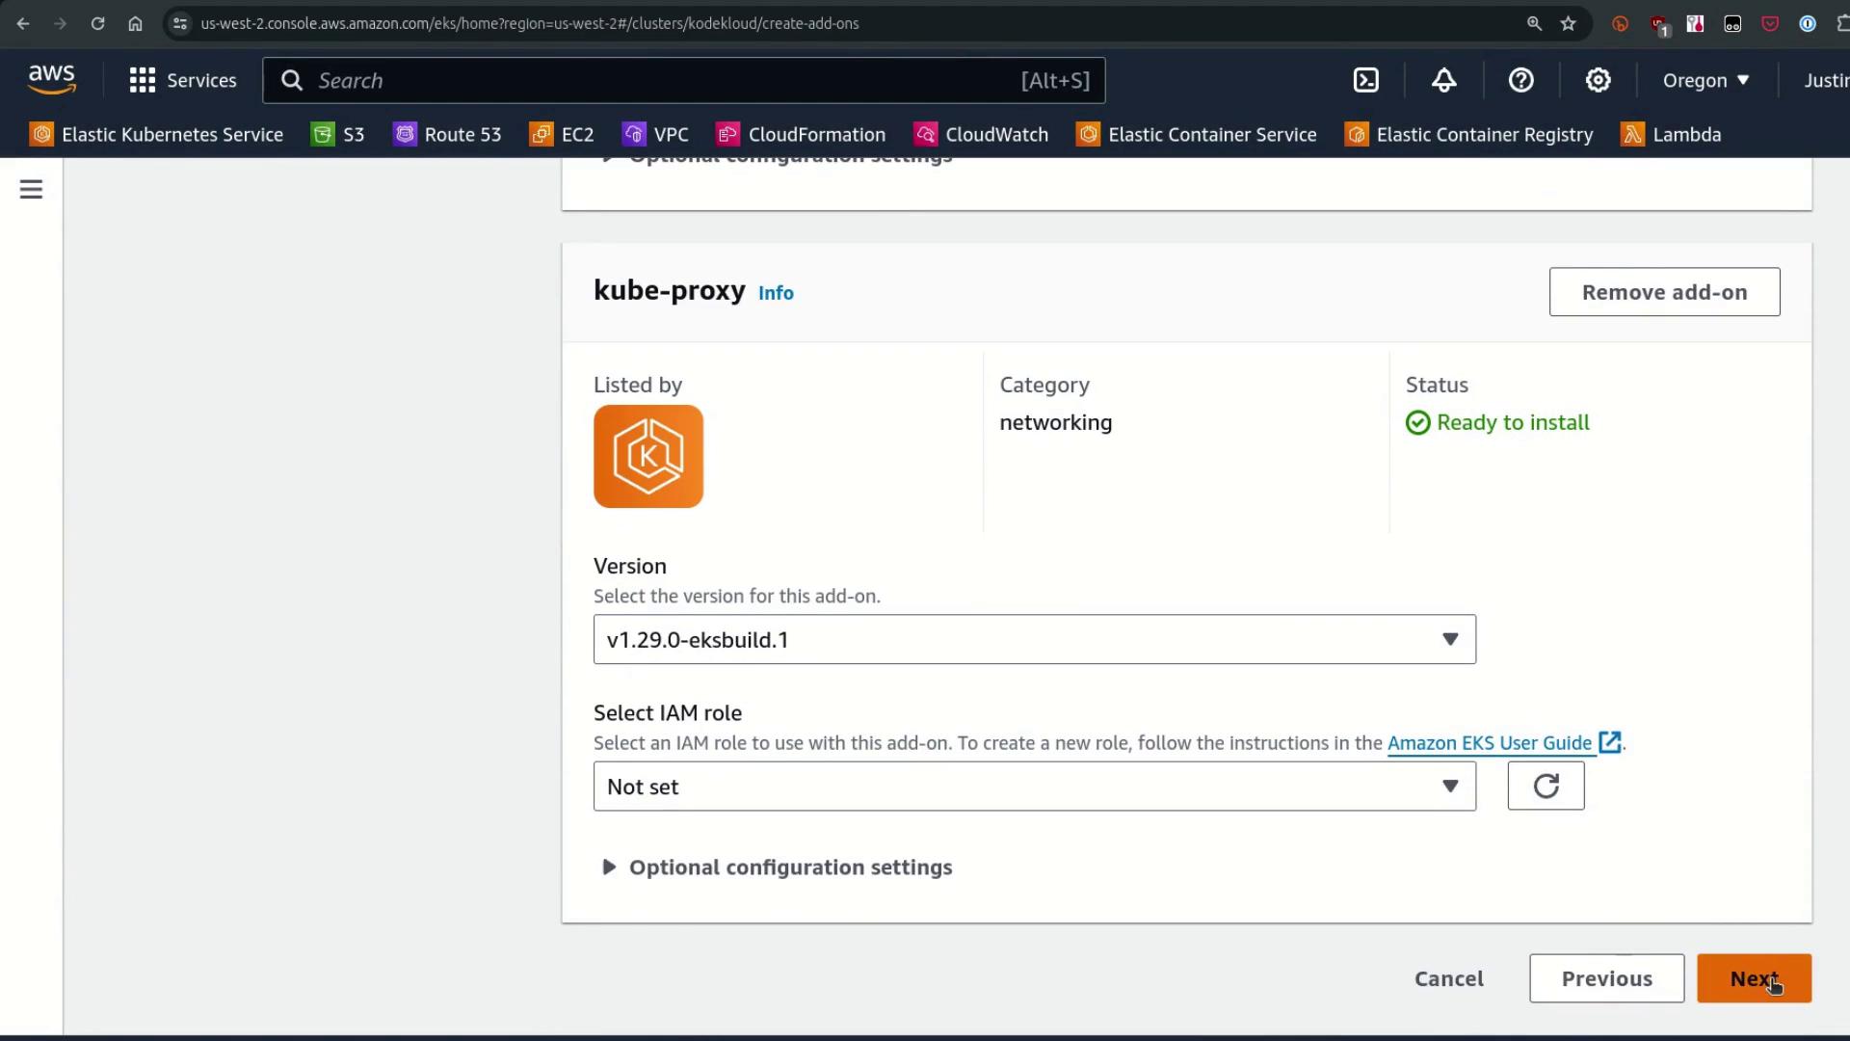
Task: Open the Services grid menu
Action: coord(183,80)
